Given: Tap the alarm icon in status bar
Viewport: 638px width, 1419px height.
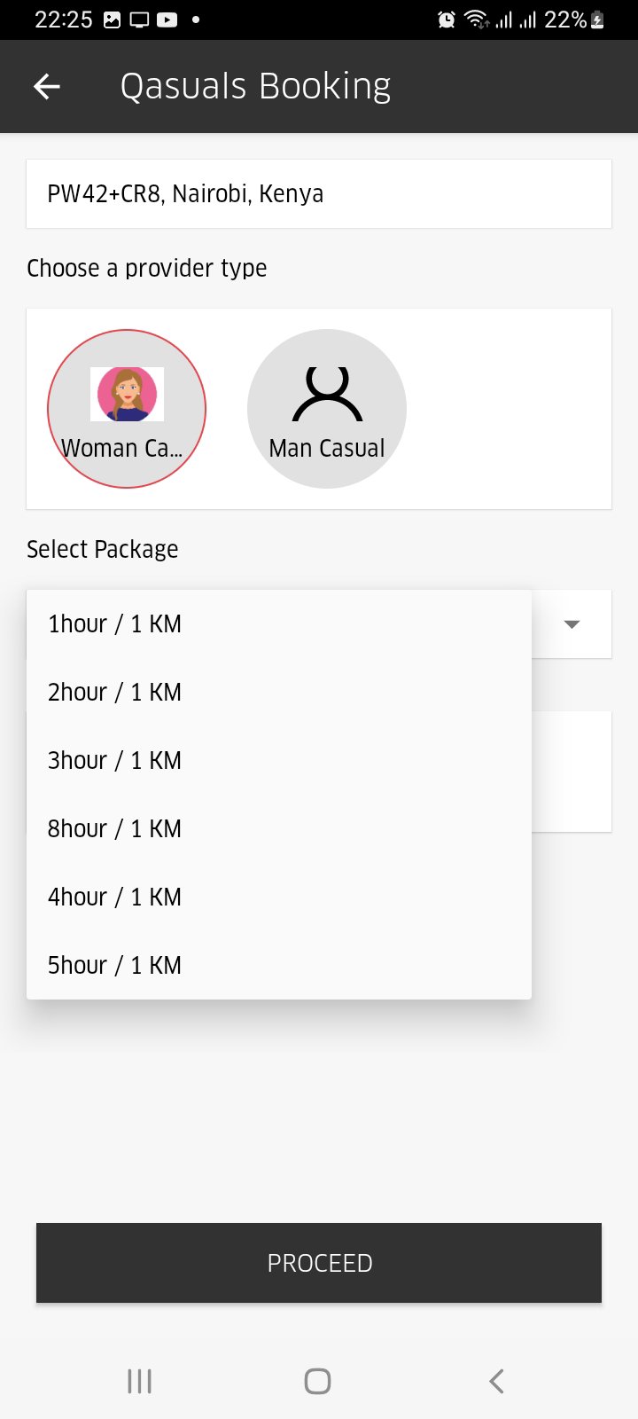Looking at the screenshot, I should click(447, 20).
